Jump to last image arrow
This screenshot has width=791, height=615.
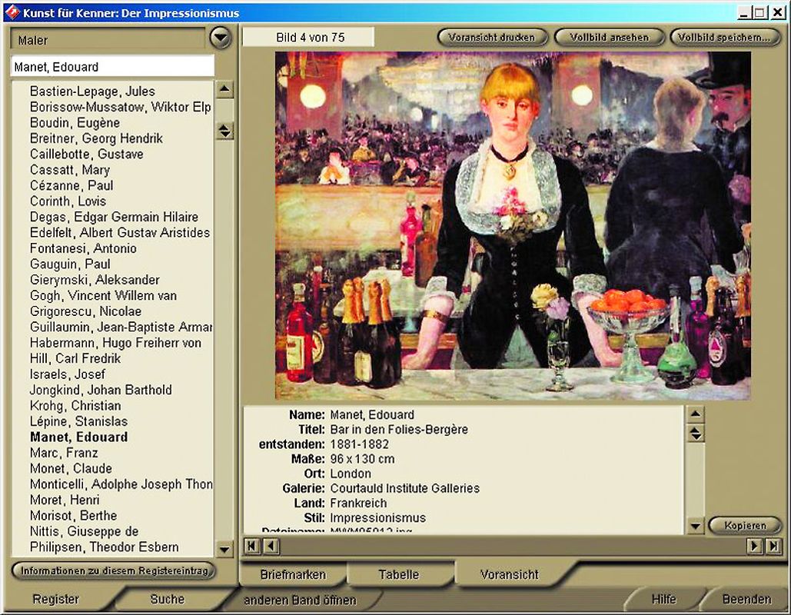[773, 546]
